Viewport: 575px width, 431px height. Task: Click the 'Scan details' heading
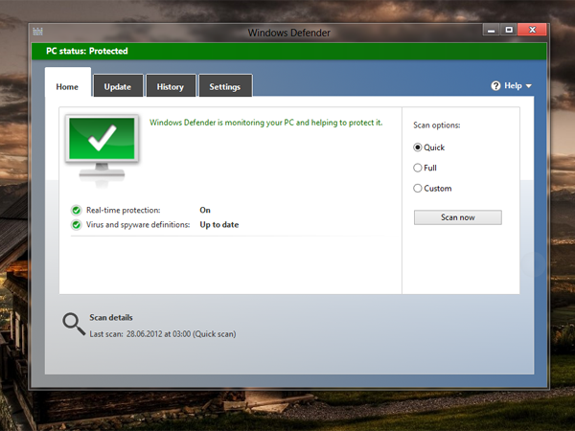(x=111, y=317)
